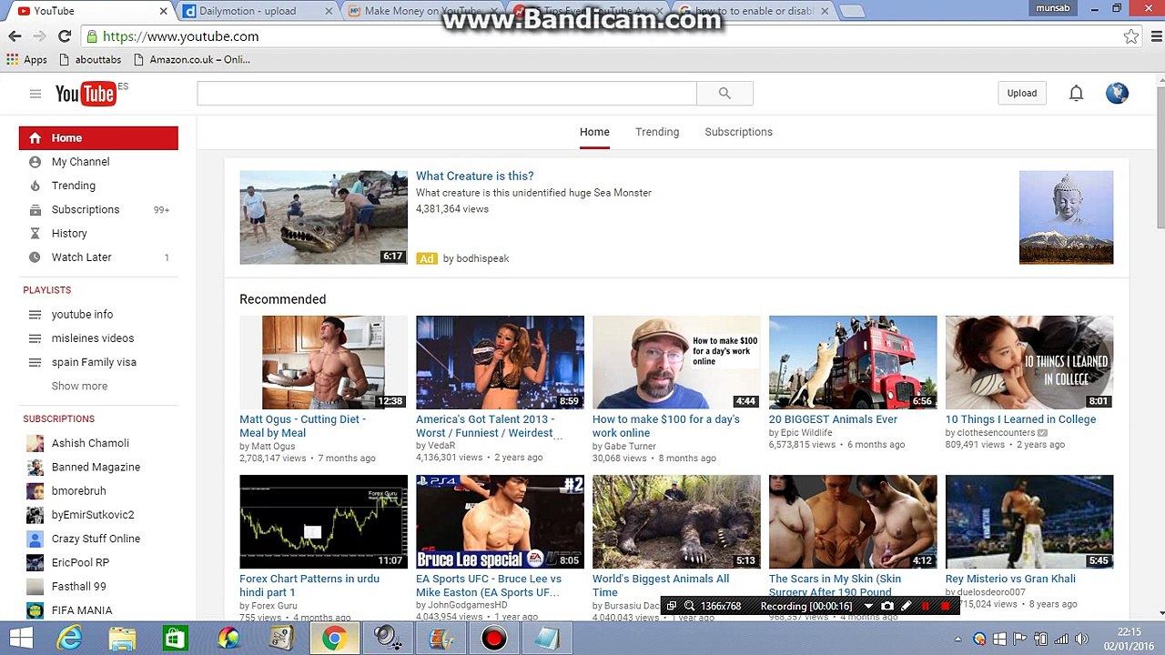Open the account avatar menu
The image size is (1165, 655).
[1117, 93]
